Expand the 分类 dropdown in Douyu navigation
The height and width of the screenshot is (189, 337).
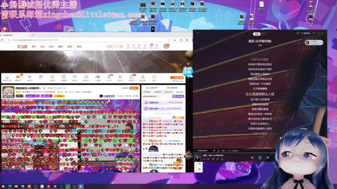click(51, 47)
